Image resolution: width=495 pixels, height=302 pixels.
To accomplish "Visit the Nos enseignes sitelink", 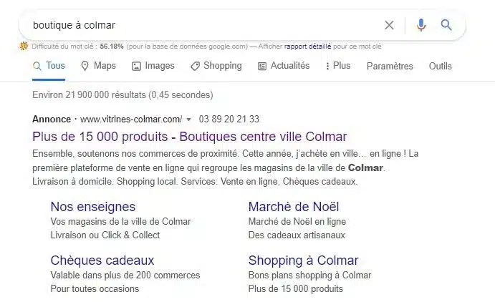I will tap(93, 207).
